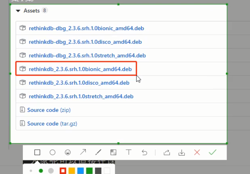Click archive icon beside Source code (tar.gz)
This screenshot has width=250, height=174.
pyautogui.click(x=22, y=123)
